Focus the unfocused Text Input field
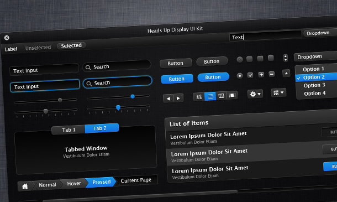Viewport: 337px width, 202px height. tap(44, 70)
